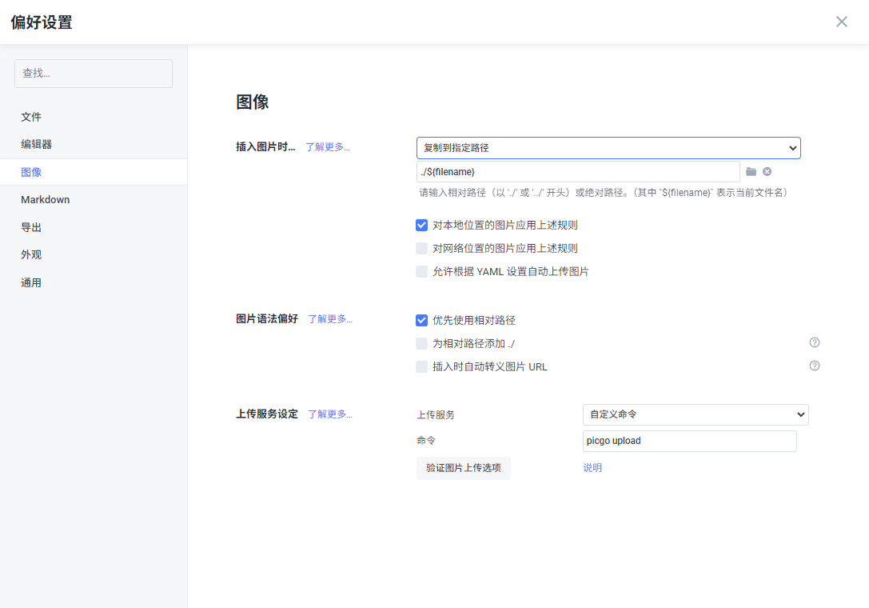The image size is (869, 608).
Task: Click the clear icon next to path field
Action: [767, 172]
